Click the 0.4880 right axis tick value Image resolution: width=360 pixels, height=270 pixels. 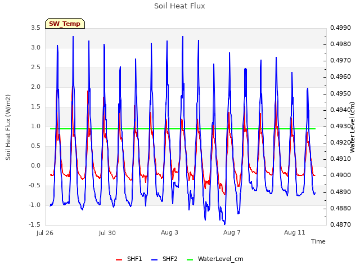coord(340,209)
